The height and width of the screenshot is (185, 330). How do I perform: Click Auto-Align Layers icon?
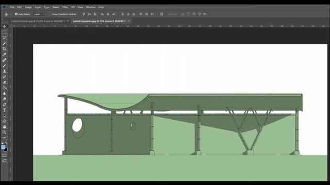pyautogui.click(x=161, y=14)
